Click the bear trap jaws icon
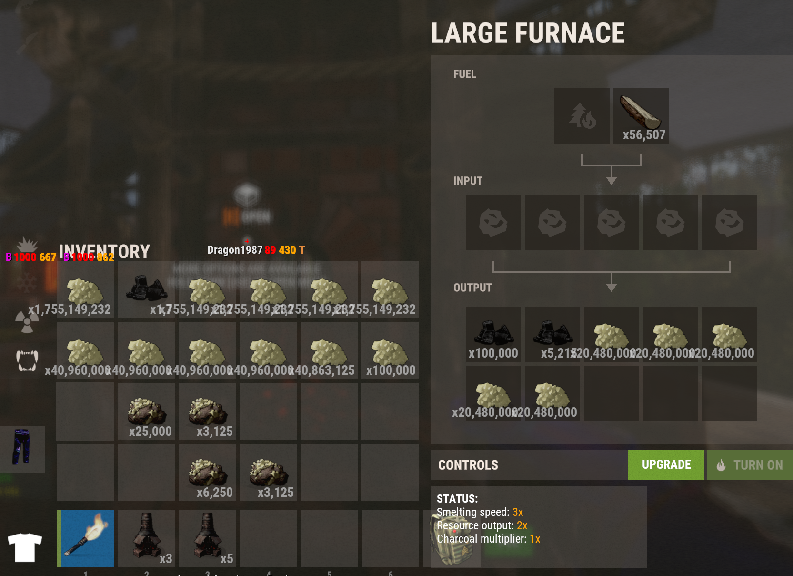Image resolution: width=793 pixels, height=576 pixels. [27, 360]
